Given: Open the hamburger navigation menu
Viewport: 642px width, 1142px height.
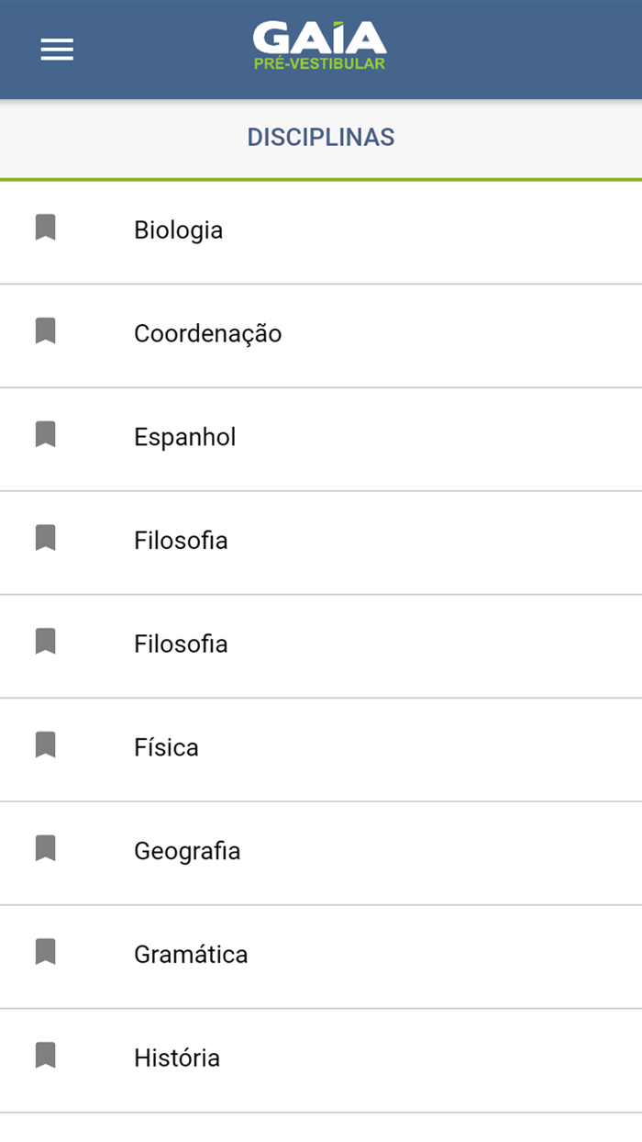Looking at the screenshot, I should coord(57,50).
